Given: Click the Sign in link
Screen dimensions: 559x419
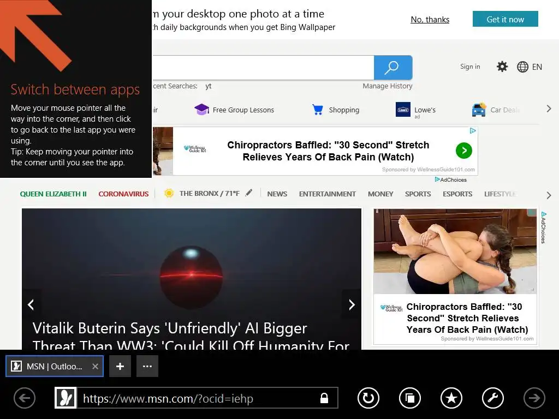Looking at the screenshot, I should [x=470, y=67].
